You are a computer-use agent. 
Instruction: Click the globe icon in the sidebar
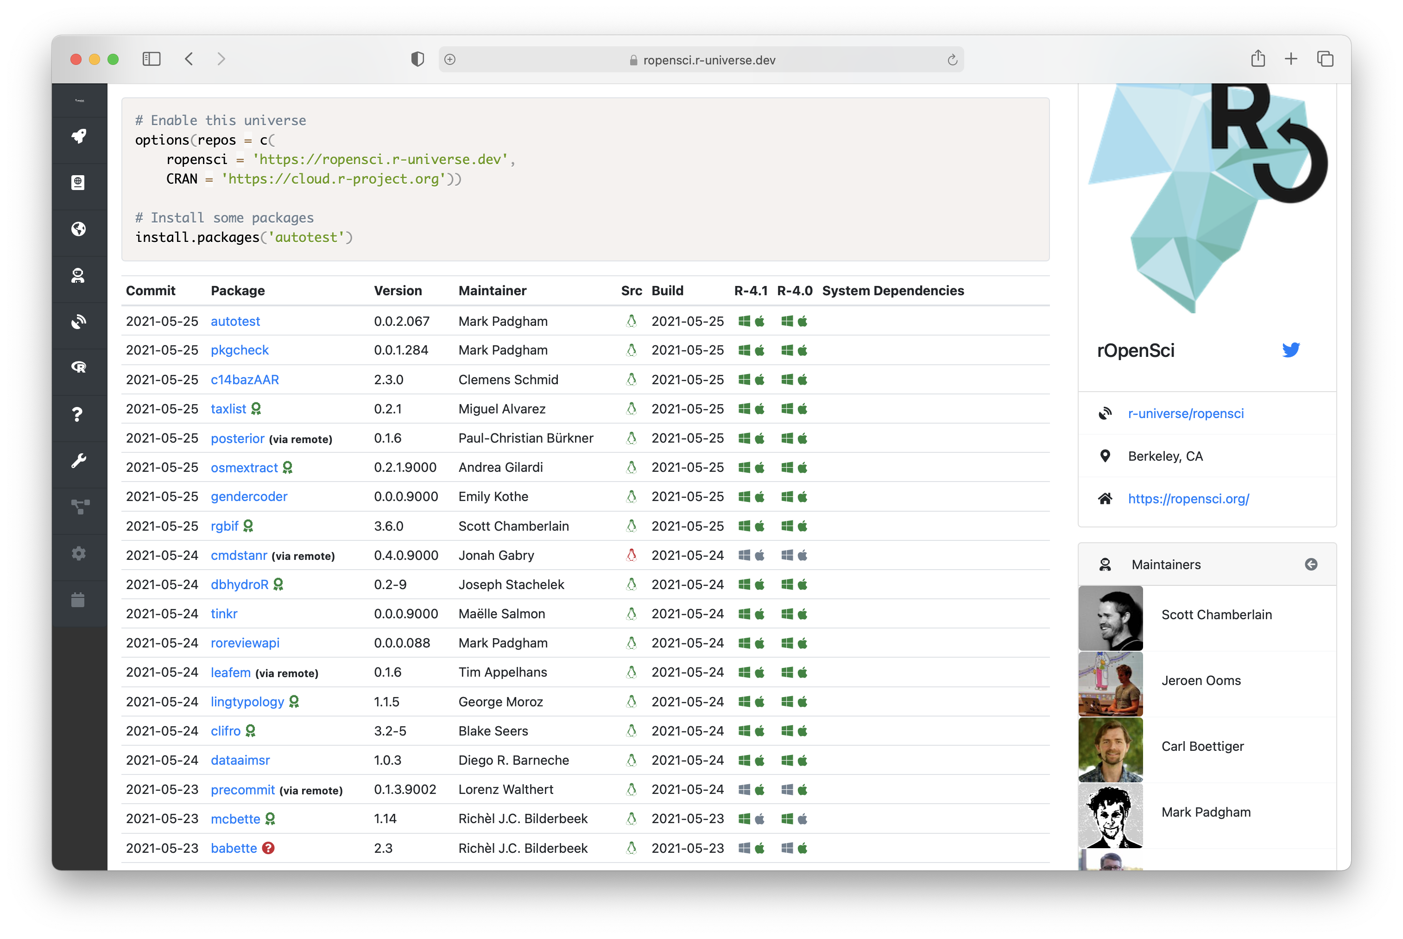[78, 229]
